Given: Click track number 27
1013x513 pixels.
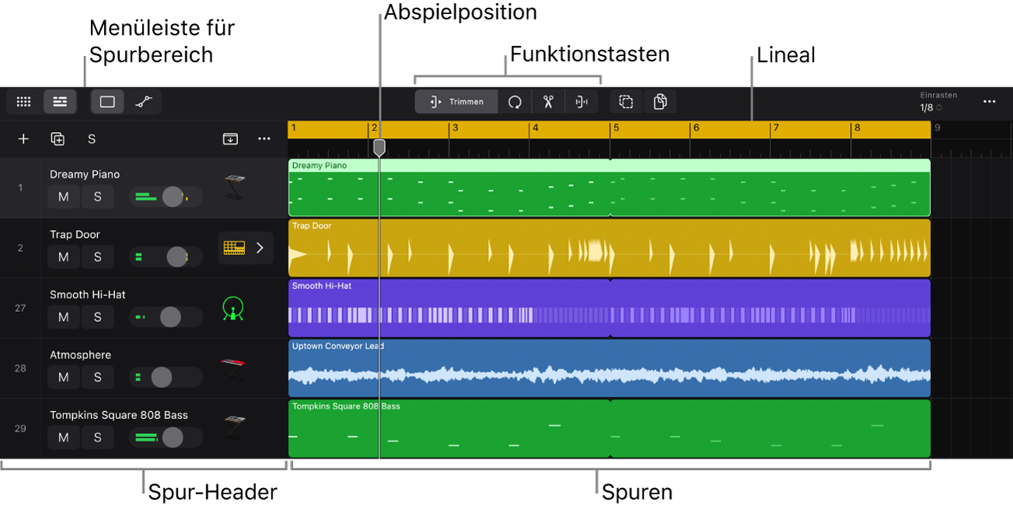Looking at the screenshot, I should (x=20, y=309).
